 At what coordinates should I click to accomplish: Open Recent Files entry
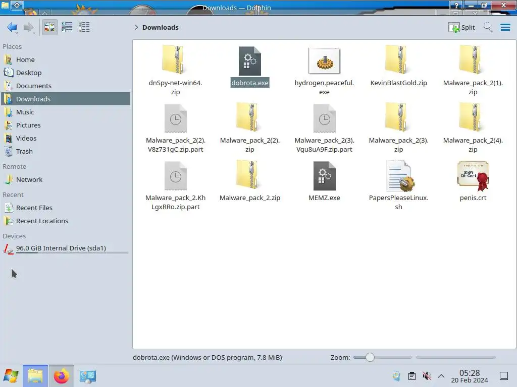66,208
